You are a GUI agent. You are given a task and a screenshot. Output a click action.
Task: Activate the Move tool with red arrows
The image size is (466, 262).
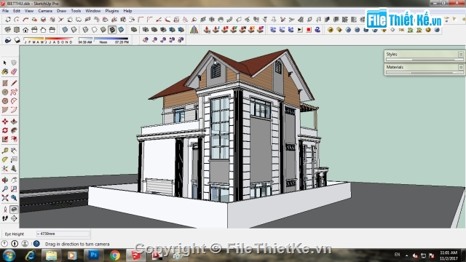5,122
